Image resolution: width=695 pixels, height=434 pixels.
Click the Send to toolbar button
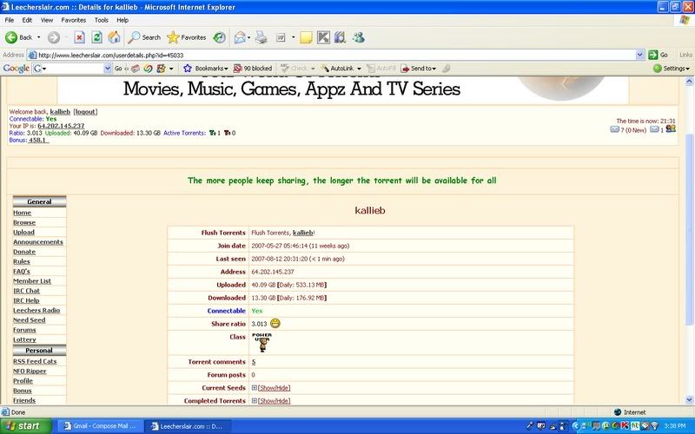click(419, 69)
